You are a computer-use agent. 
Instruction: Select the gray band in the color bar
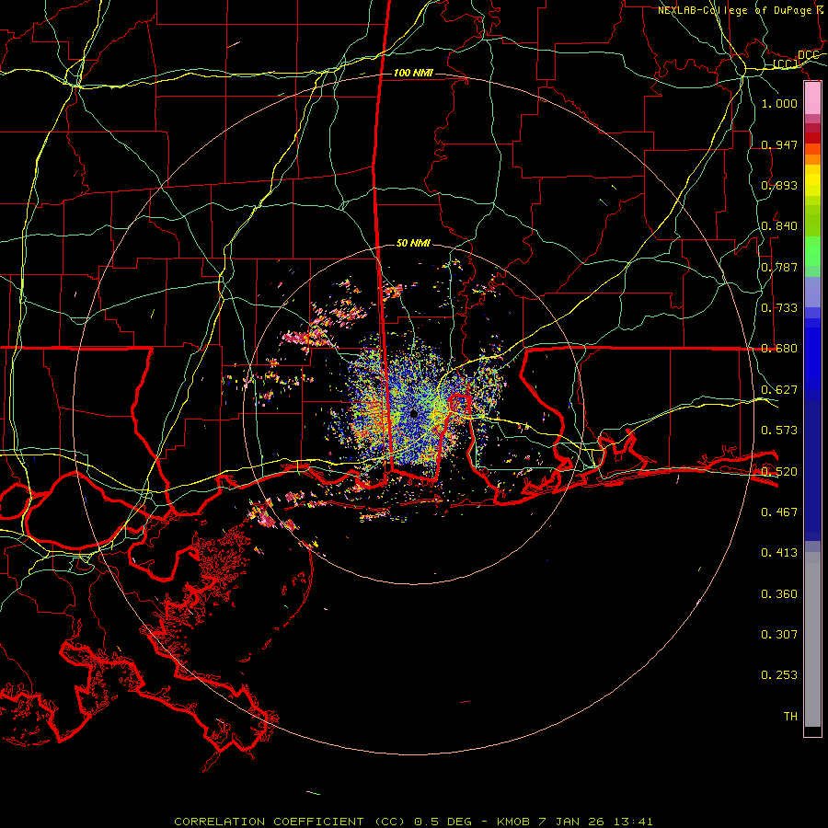812,639
